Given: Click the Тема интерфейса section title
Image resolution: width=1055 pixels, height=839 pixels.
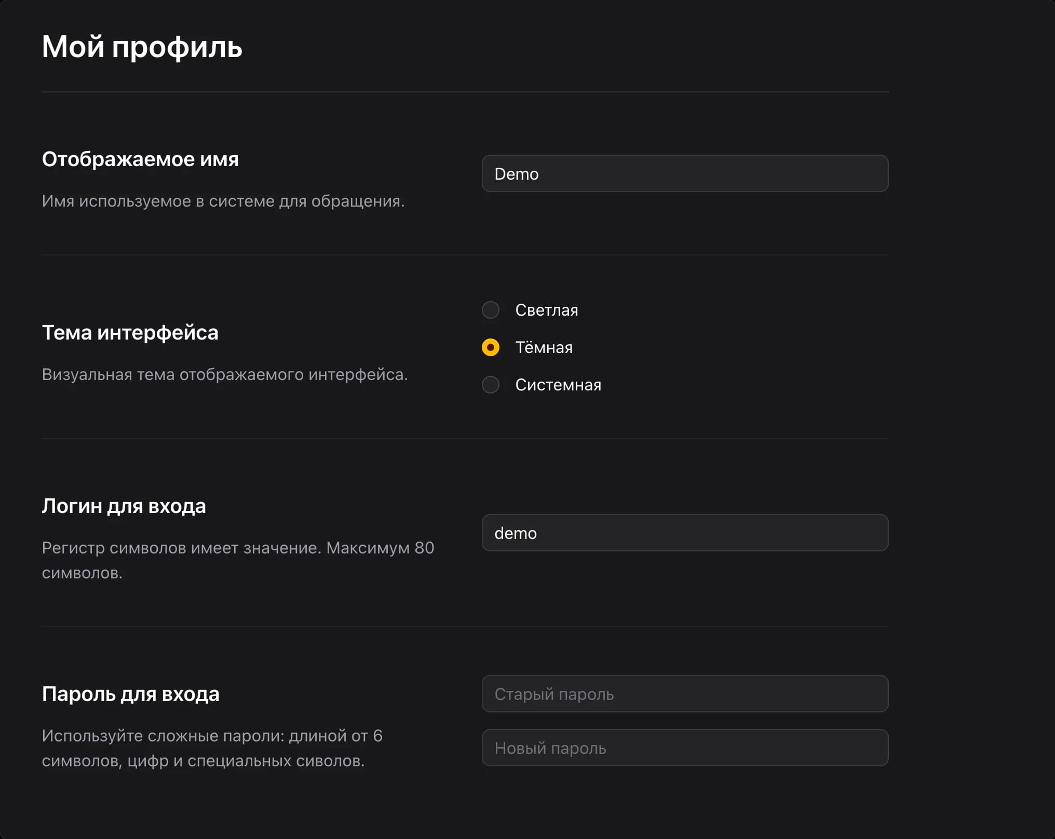Looking at the screenshot, I should [x=130, y=333].
